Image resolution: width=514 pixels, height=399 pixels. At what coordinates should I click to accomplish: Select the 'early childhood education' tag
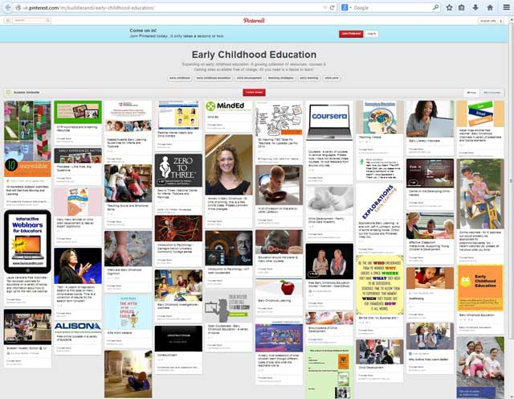pos(214,78)
